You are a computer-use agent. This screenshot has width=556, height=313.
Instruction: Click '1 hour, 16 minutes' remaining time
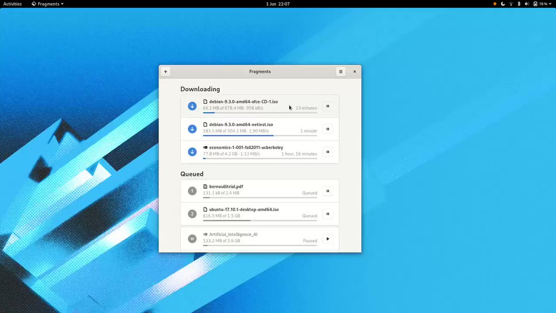[x=299, y=154]
